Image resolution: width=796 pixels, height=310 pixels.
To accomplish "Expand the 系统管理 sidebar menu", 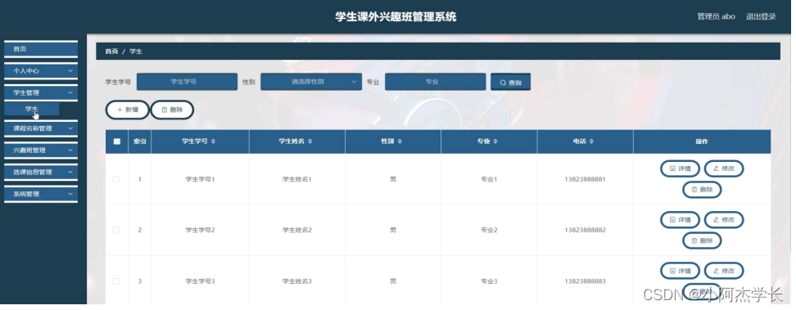I will pyautogui.click(x=41, y=195).
